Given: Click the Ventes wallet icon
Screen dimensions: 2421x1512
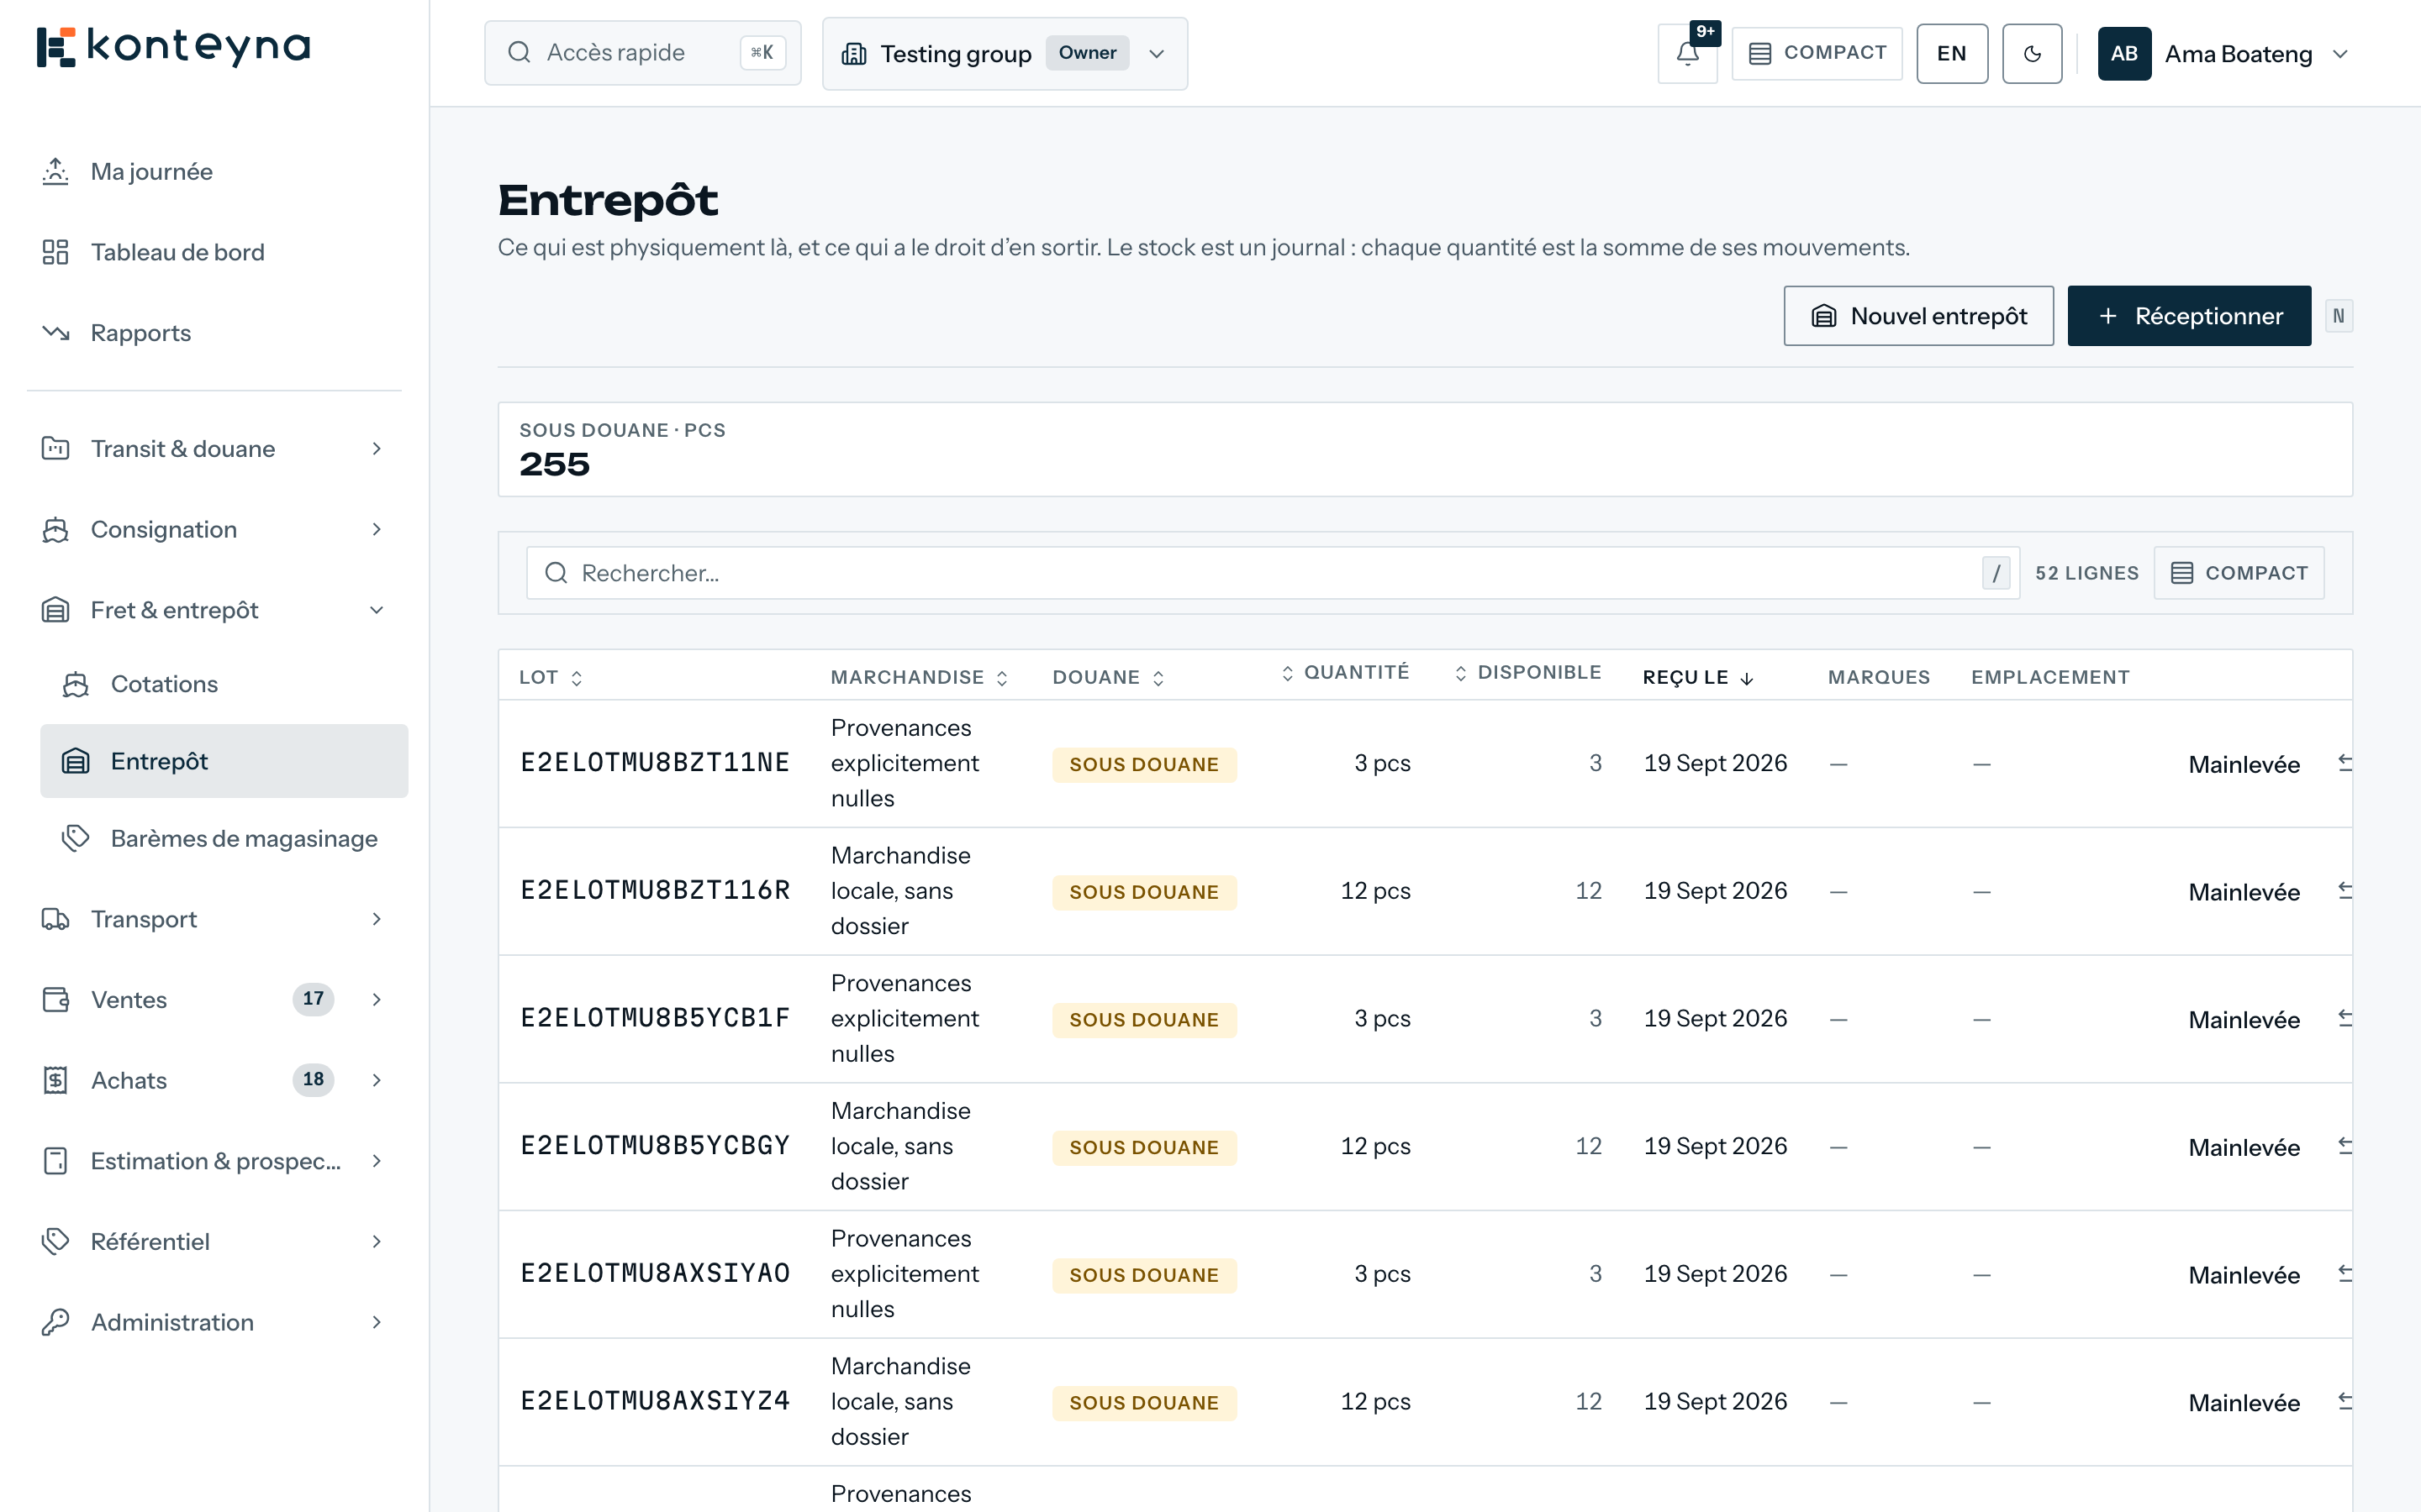Looking at the screenshot, I should [55, 1000].
